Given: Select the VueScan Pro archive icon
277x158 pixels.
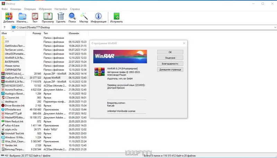Looking at the screenshot, I should pyautogui.click(x=3, y=77).
